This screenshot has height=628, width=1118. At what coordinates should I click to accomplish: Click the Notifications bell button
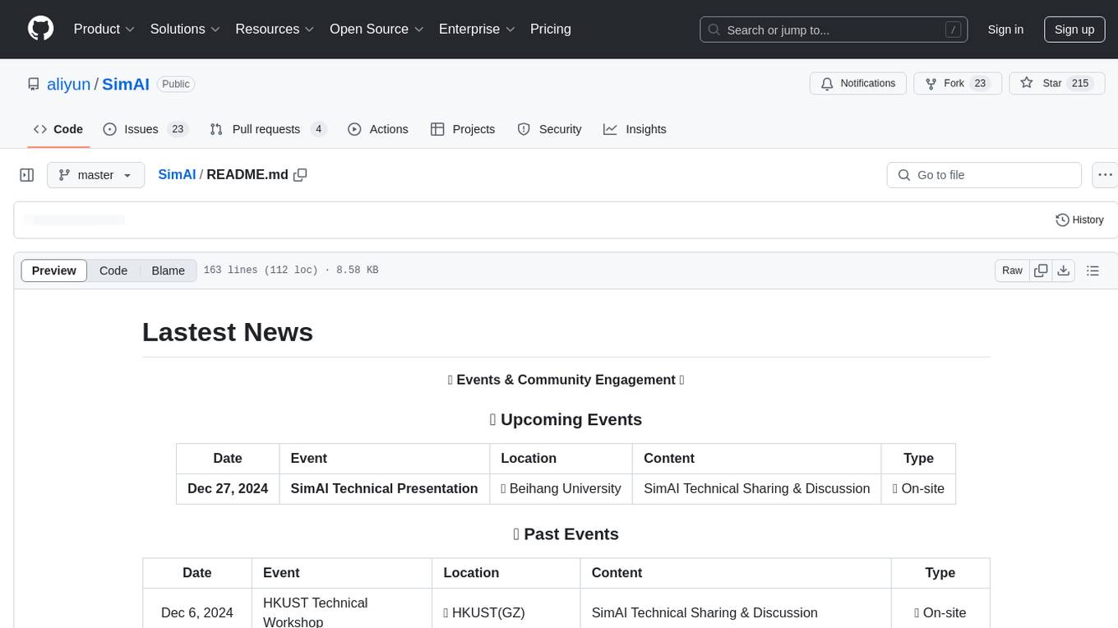pos(858,83)
